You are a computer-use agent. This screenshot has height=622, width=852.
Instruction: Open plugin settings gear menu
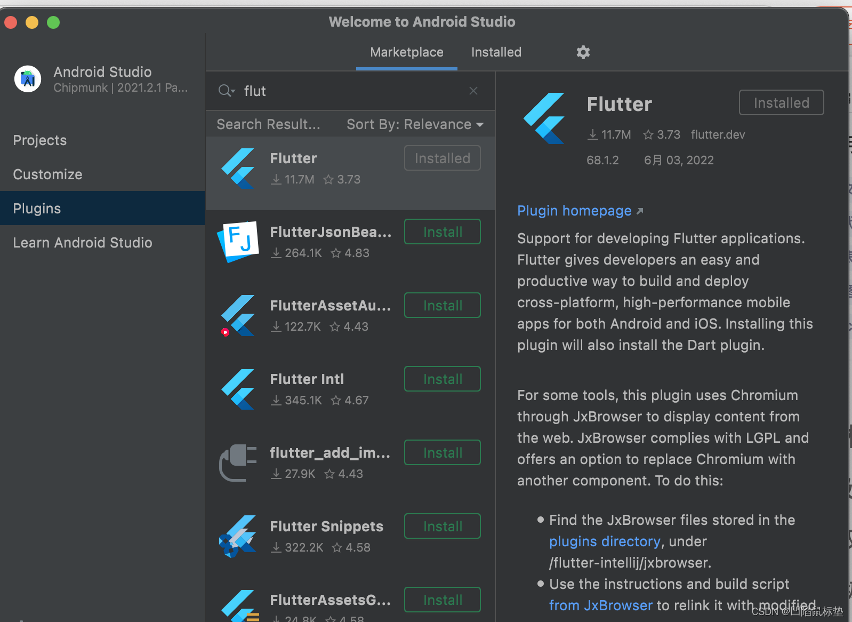(x=583, y=52)
